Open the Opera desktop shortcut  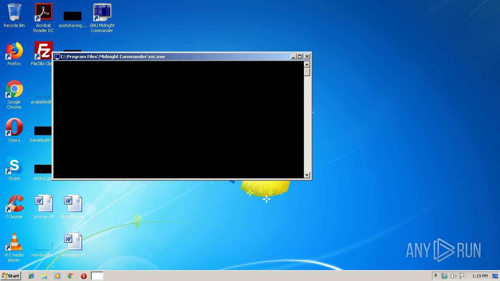click(14, 130)
